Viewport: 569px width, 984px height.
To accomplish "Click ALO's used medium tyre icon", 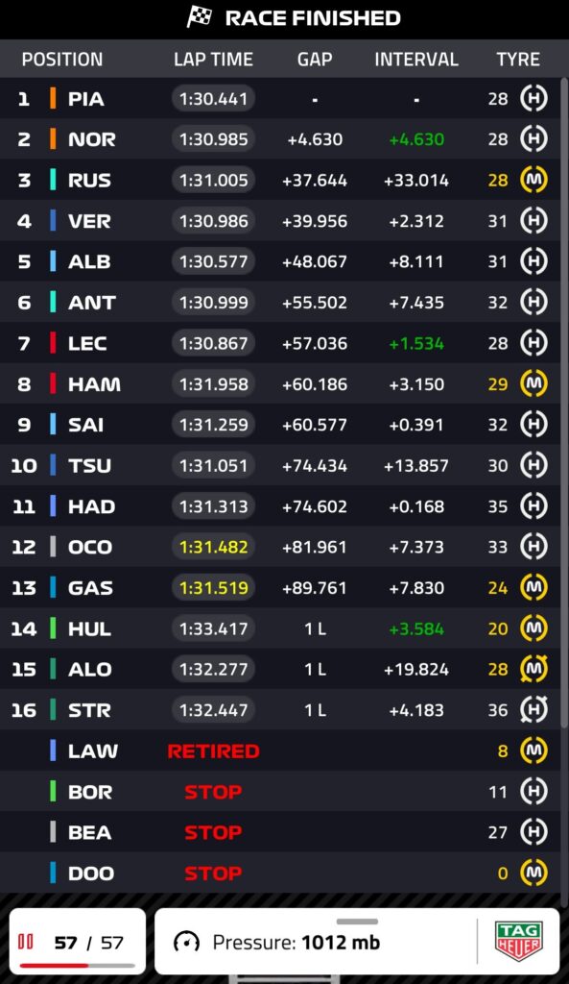I will [533, 669].
